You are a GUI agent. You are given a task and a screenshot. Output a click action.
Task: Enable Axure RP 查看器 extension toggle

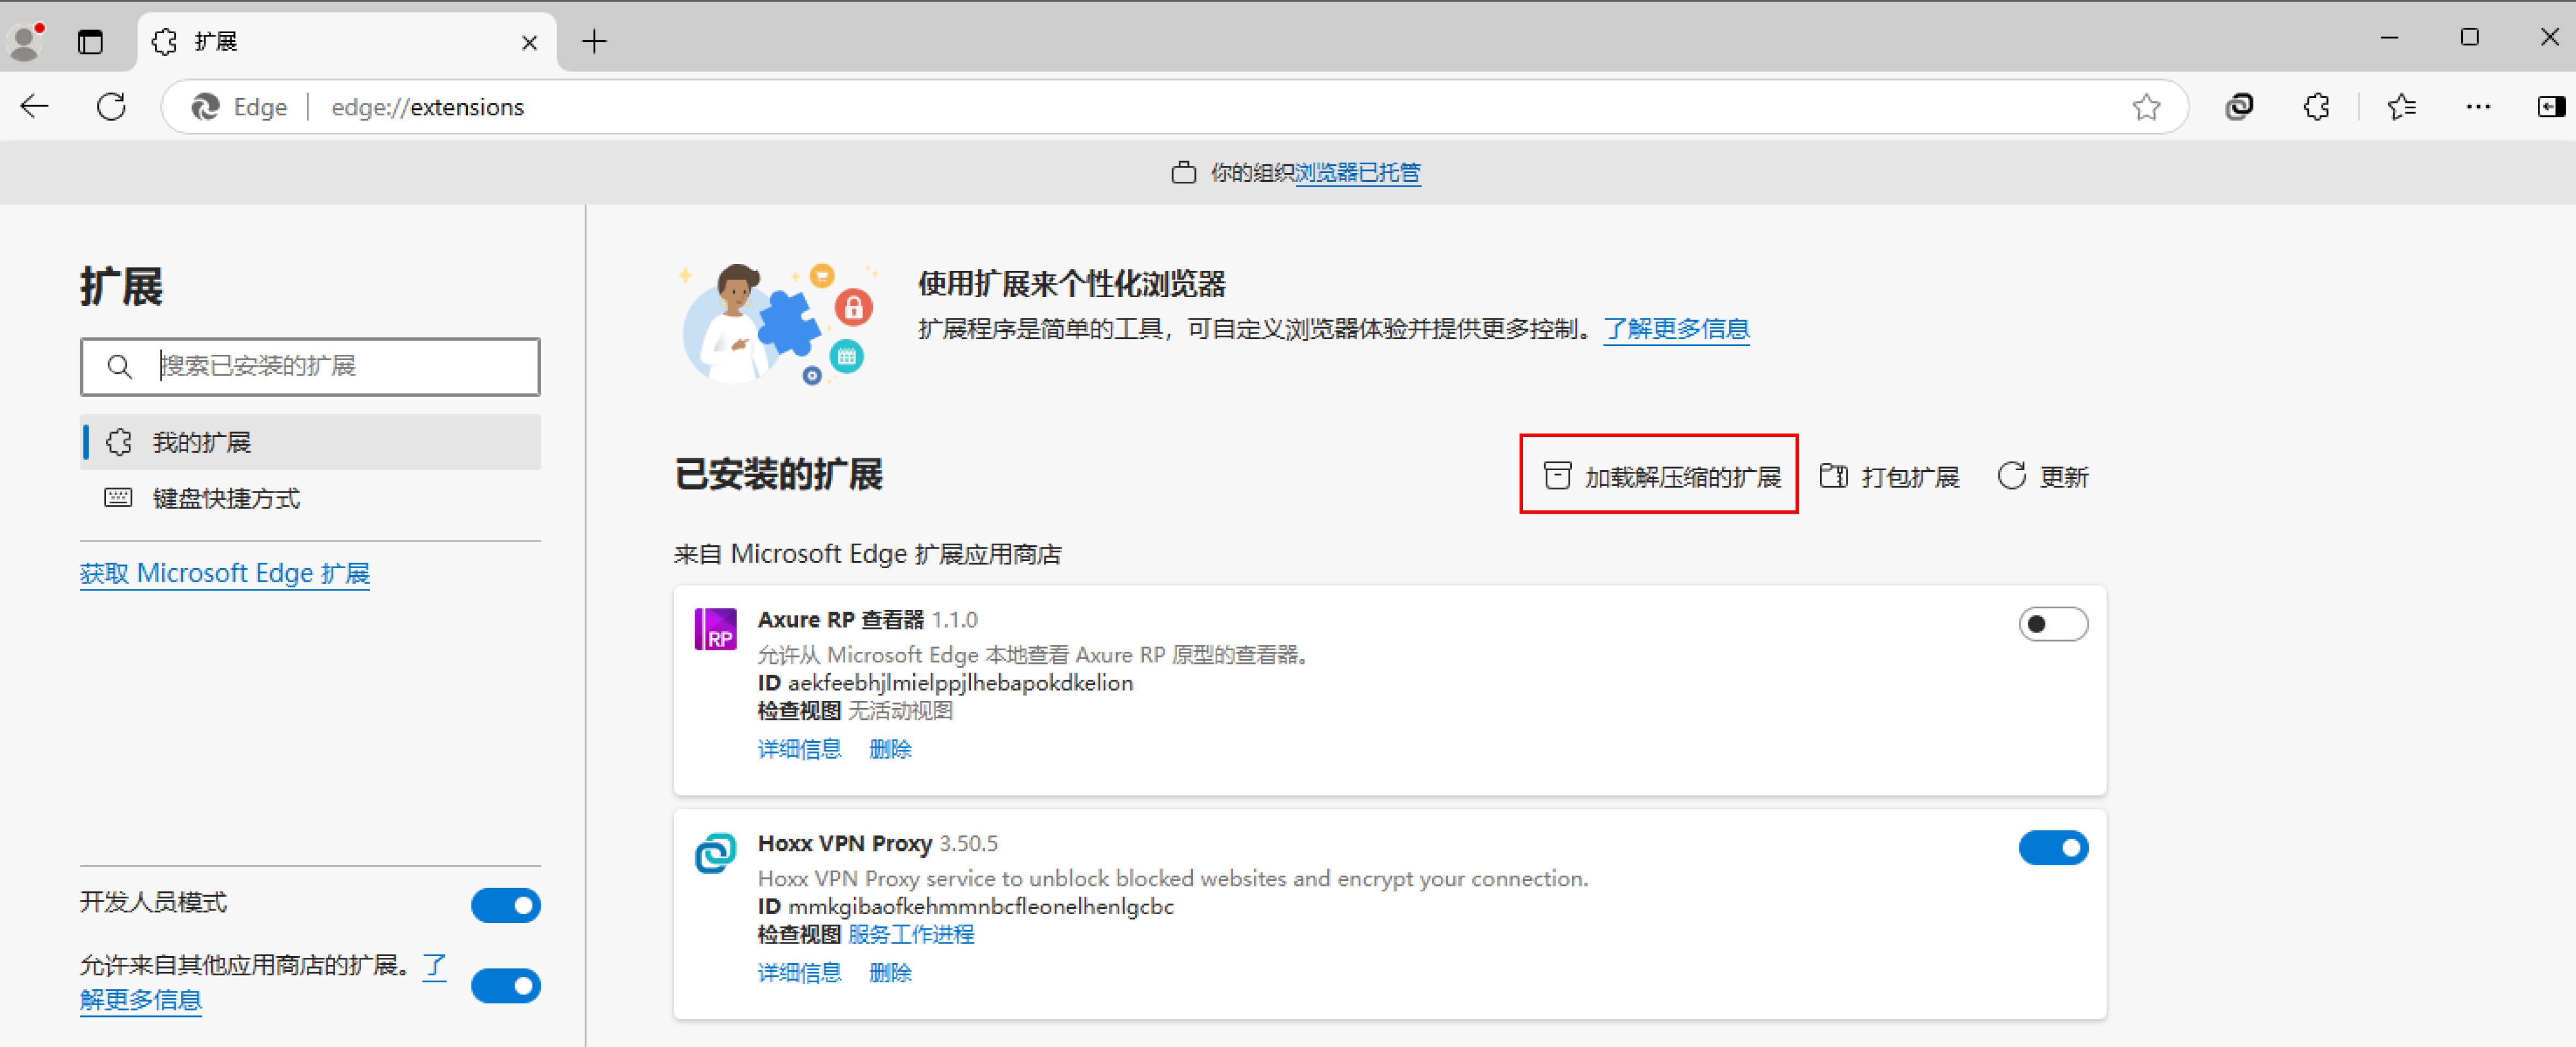click(2053, 624)
